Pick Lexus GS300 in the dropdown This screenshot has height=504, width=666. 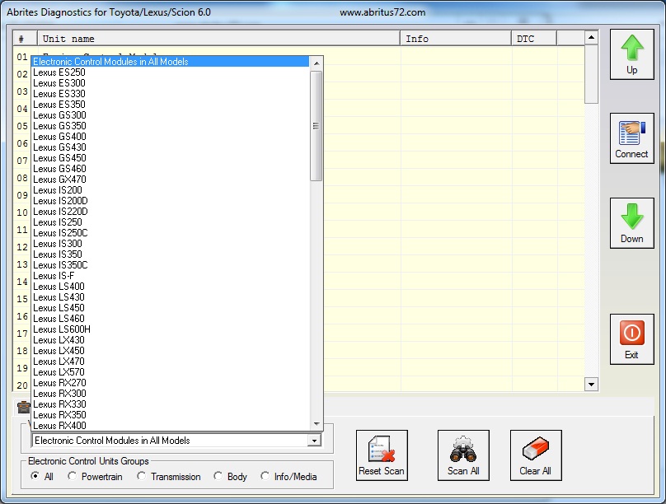point(171,115)
